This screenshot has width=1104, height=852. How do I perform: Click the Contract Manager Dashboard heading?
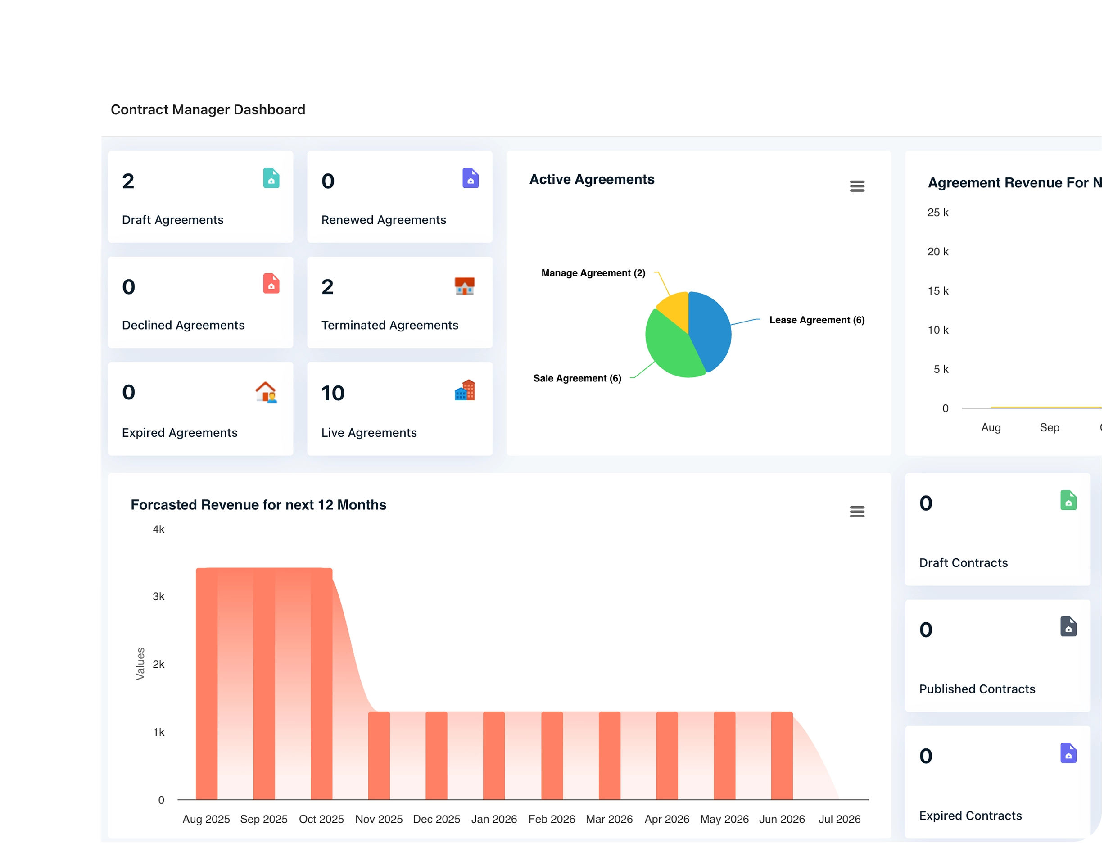(208, 109)
